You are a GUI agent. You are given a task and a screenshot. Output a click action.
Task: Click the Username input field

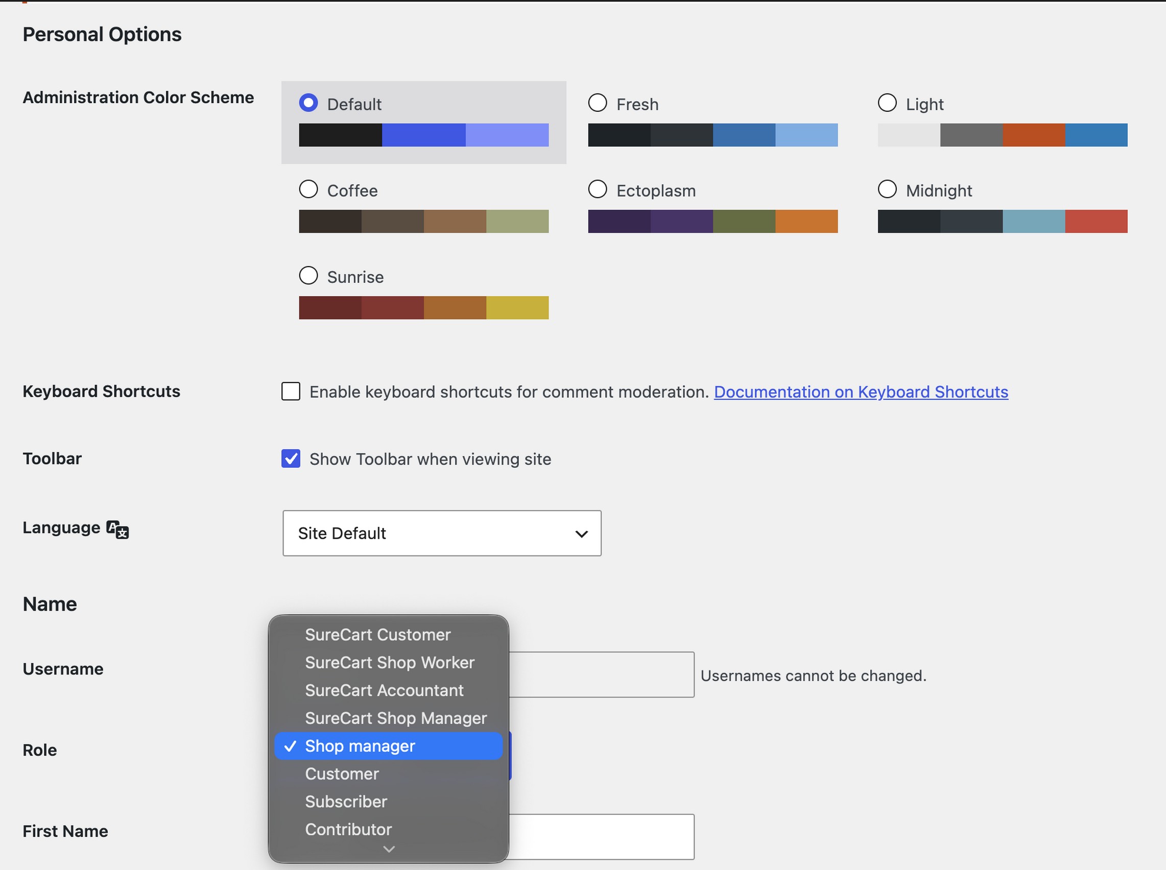(x=602, y=675)
